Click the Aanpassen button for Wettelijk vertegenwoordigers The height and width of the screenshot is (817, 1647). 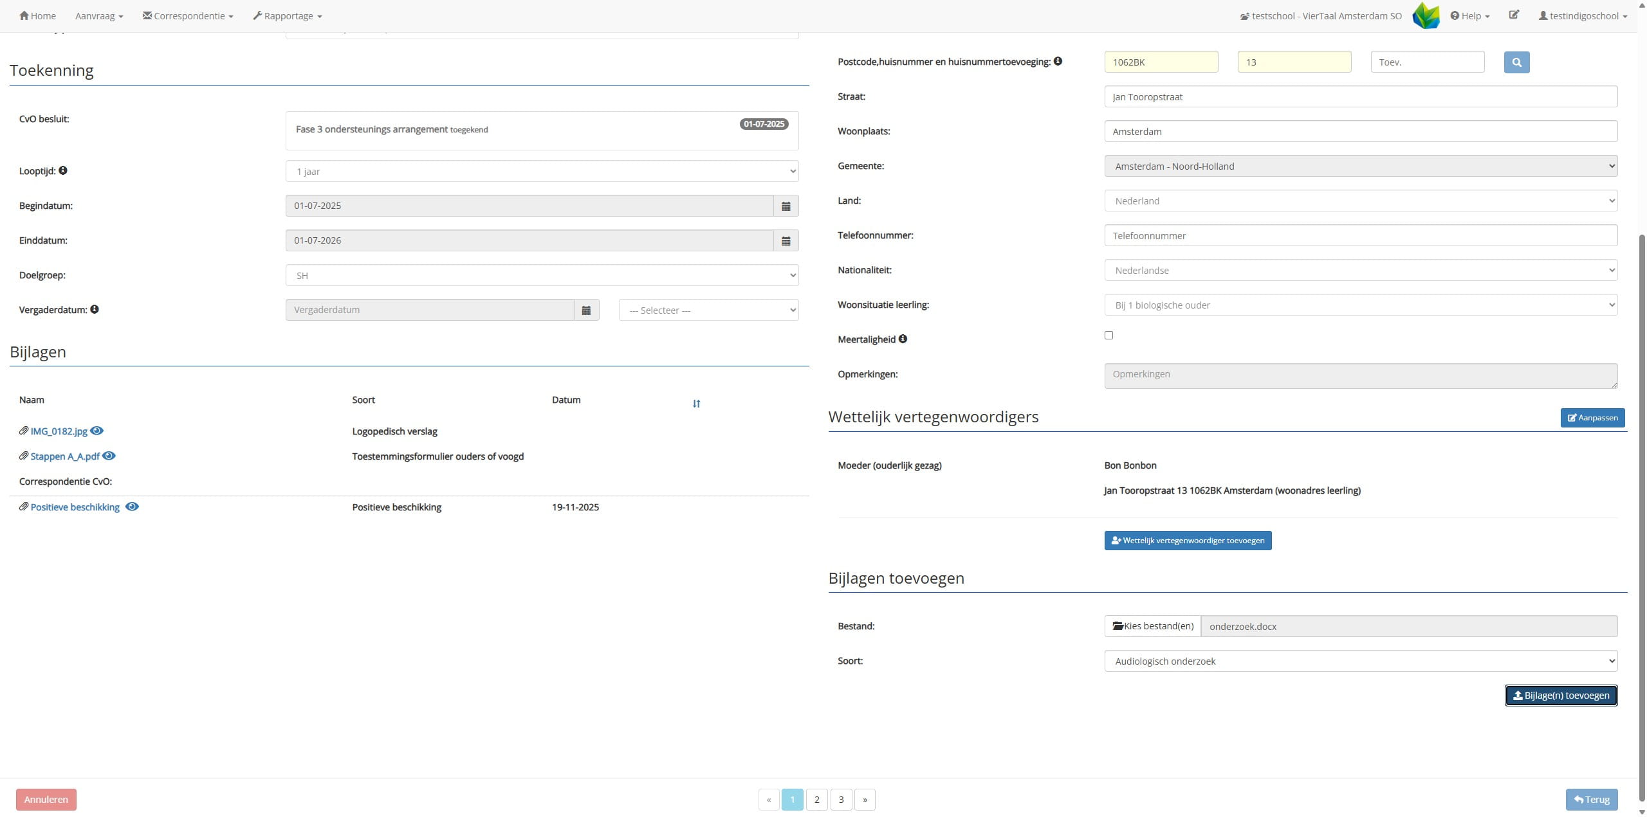tap(1592, 418)
